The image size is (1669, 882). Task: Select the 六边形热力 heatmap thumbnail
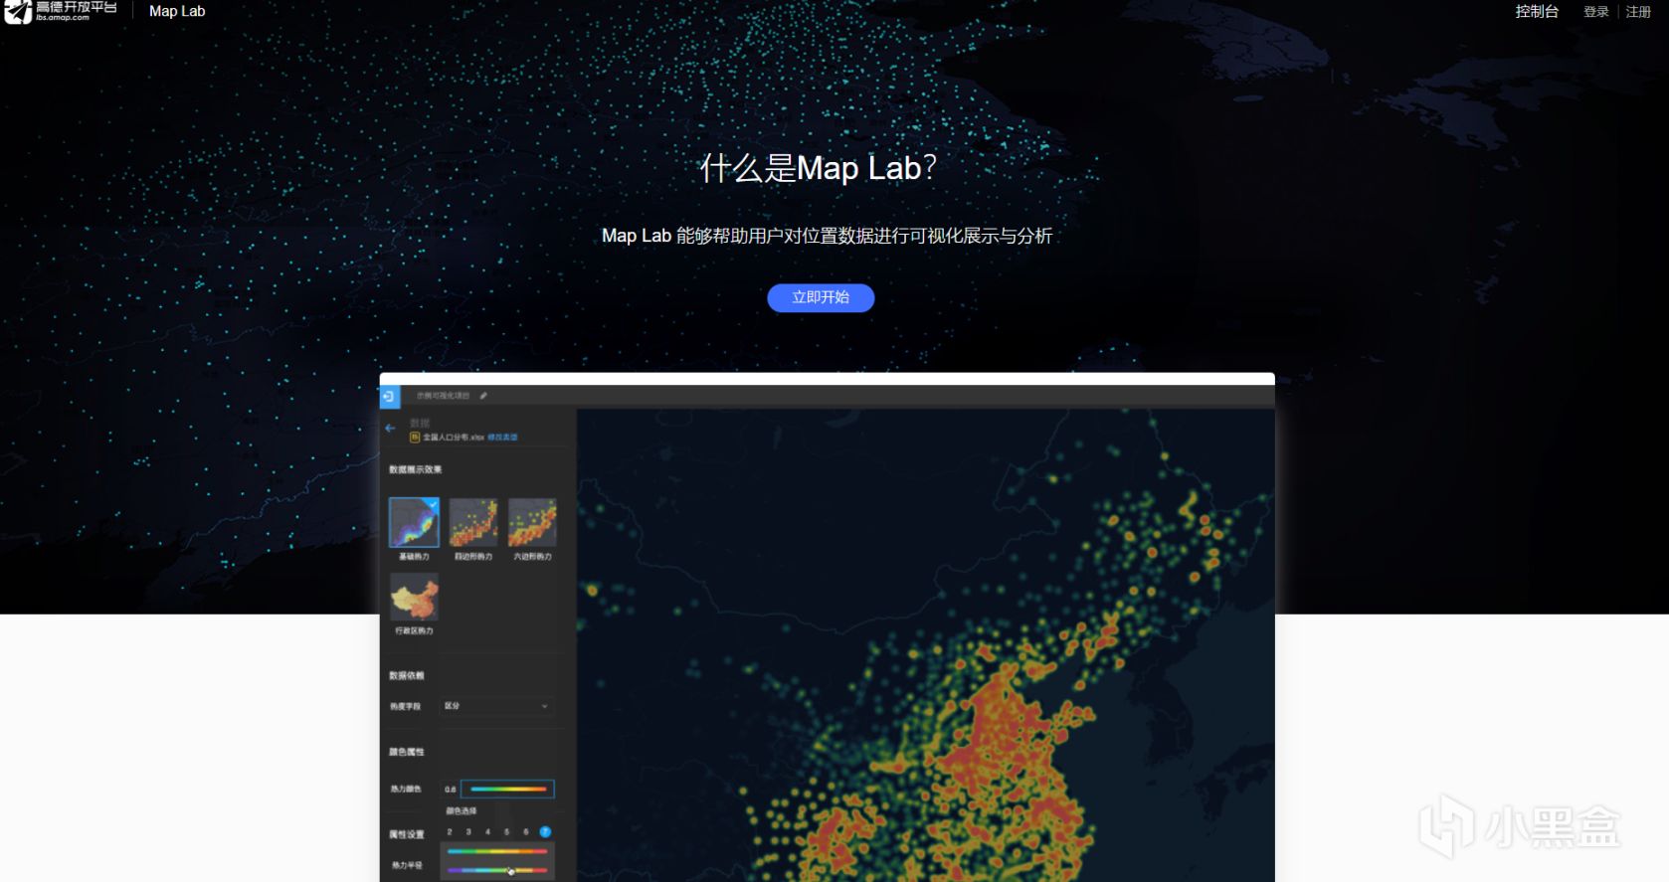(532, 522)
